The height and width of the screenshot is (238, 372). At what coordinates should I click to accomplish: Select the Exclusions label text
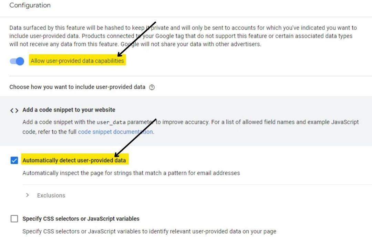(51, 195)
